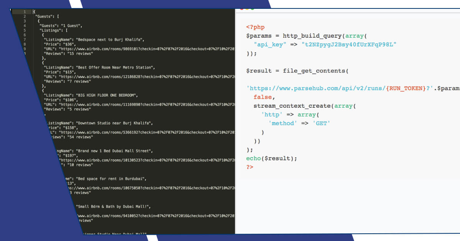Image resolution: width=460 pixels, height=241 pixels.
Task: Select "Bed space for rent in Burdubai" name
Action: [x=111, y=178]
